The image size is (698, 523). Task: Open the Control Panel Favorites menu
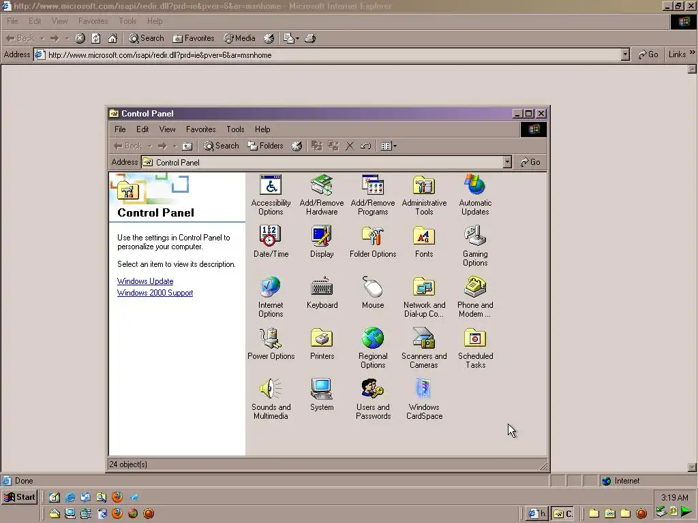click(x=201, y=129)
